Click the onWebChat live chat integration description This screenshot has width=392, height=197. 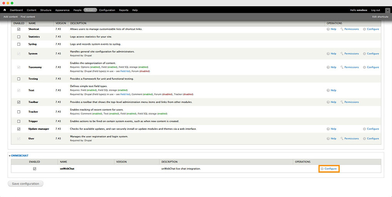(x=181, y=169)
